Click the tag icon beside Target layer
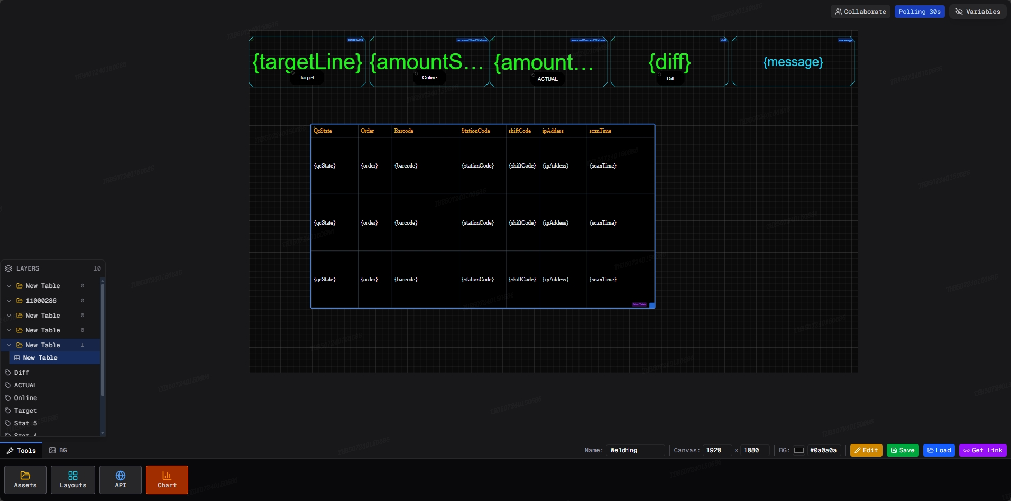1011x501 pixels. point(8,411)
